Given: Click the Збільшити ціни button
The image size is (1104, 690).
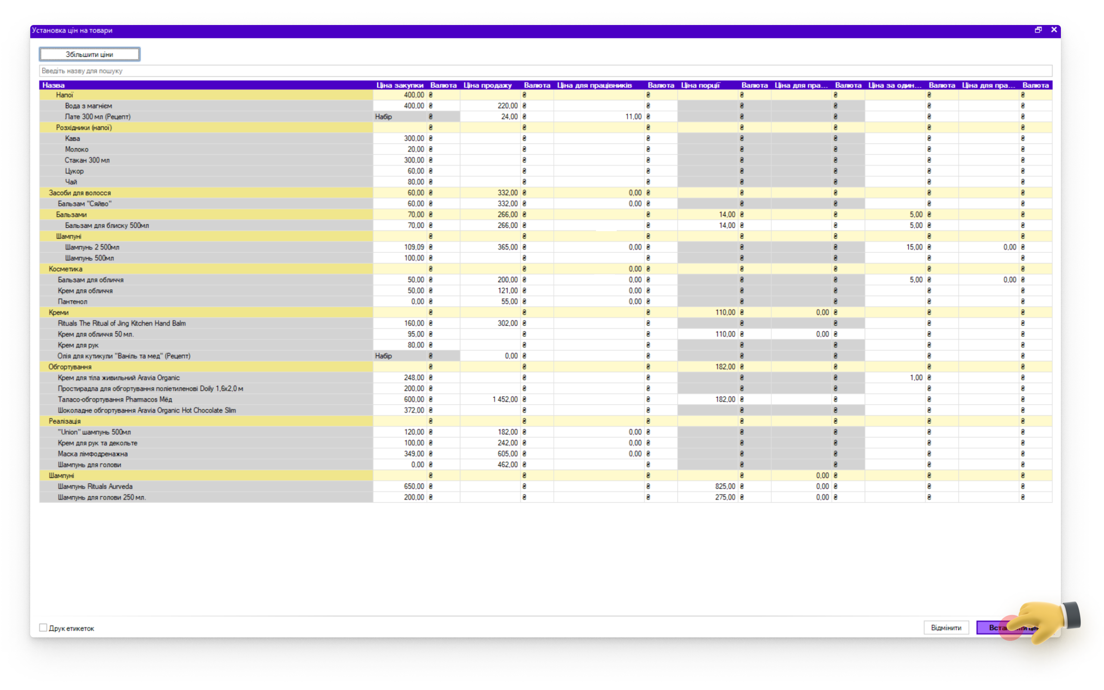Looking at the screenshot, I should point(89,54).
